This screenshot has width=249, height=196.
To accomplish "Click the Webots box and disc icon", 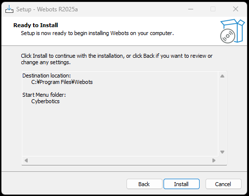I will [232, 31].
